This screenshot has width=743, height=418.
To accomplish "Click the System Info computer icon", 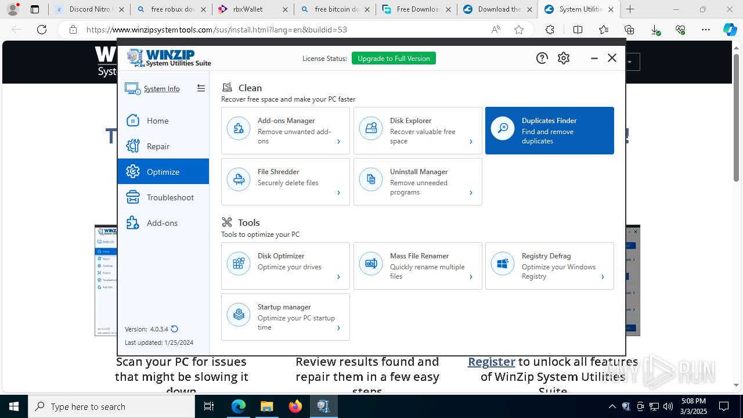I will (132, 88).
